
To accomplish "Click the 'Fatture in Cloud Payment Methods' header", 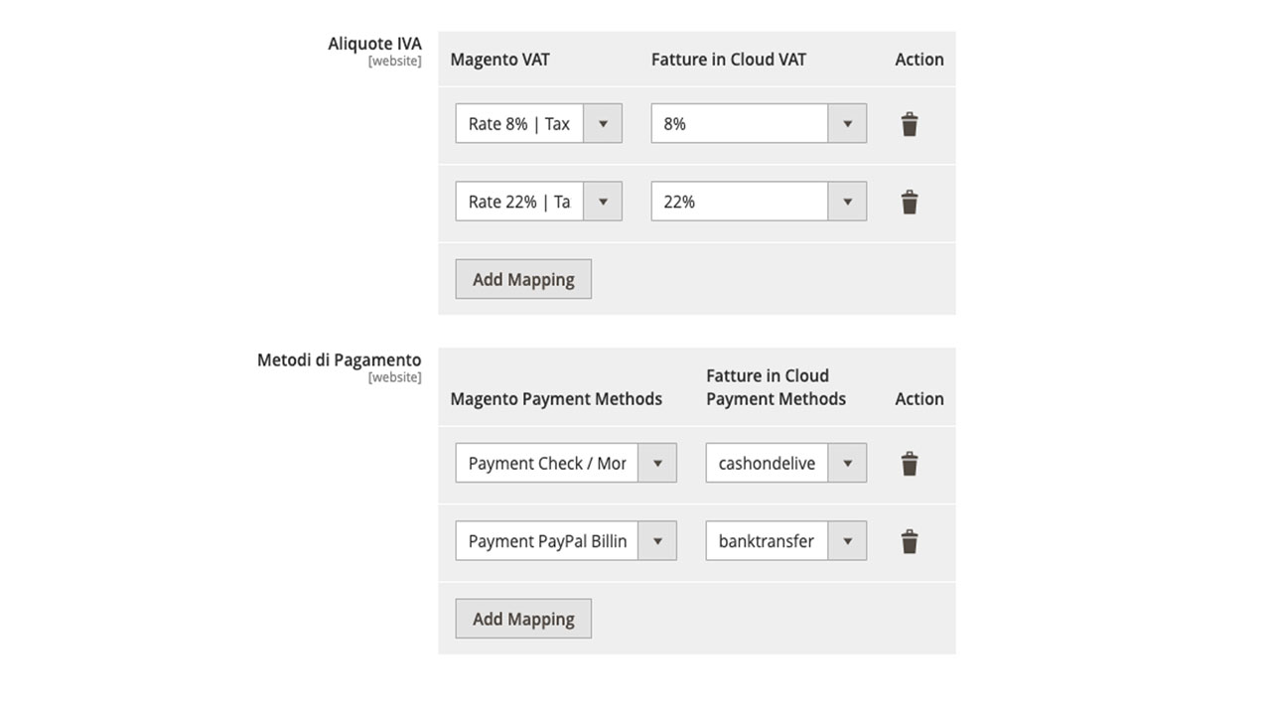I will tap(776, 387).
